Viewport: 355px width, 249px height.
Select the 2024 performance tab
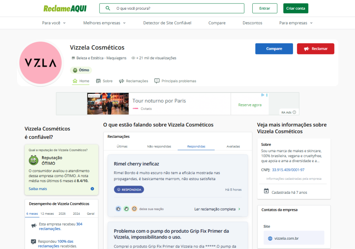point(76,213)
